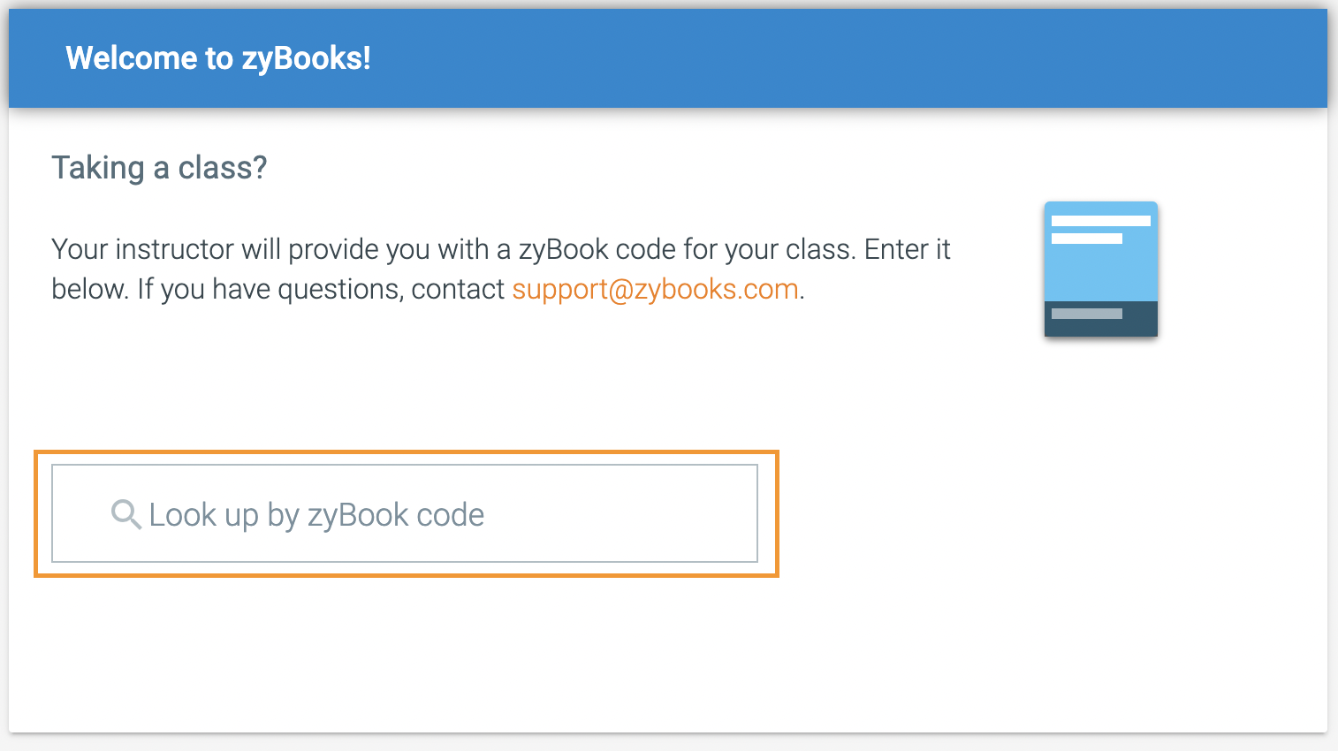Viewport: 1338px width, 751px height.
Task: Click the magnifying glass search icon
Action: coord(125,514)
